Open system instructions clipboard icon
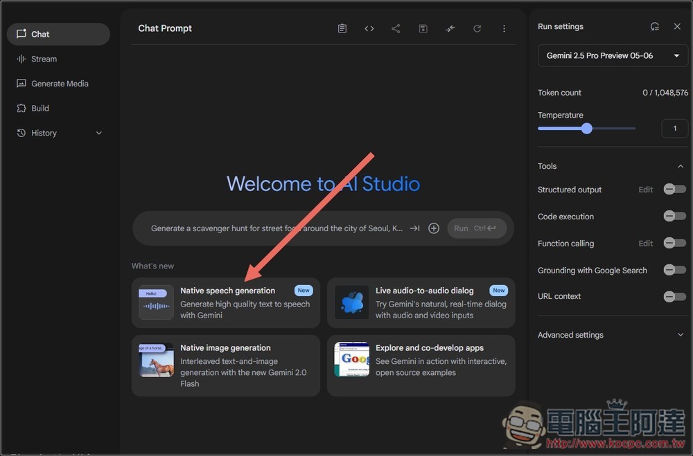Viewport: 693px width, 456px height. click(x=342, y=28)
